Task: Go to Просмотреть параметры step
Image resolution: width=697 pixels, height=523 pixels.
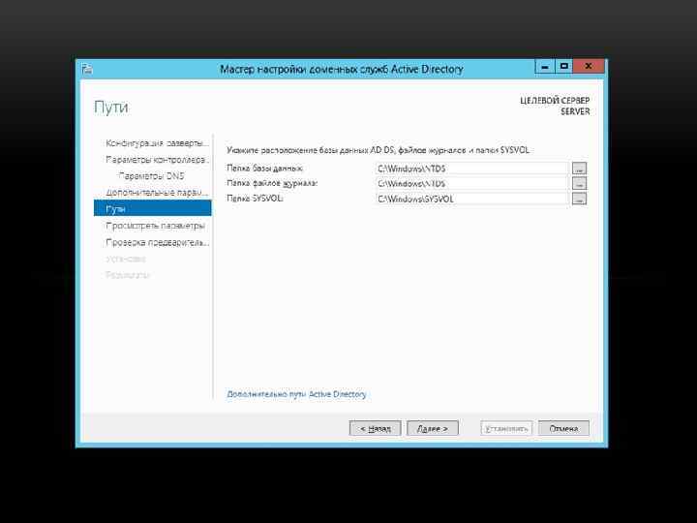Action: 155,226
